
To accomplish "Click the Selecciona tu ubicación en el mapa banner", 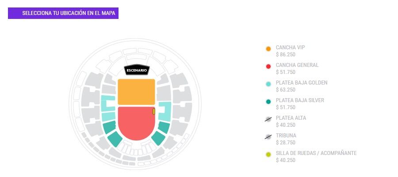I will click(x=63, y=13).
